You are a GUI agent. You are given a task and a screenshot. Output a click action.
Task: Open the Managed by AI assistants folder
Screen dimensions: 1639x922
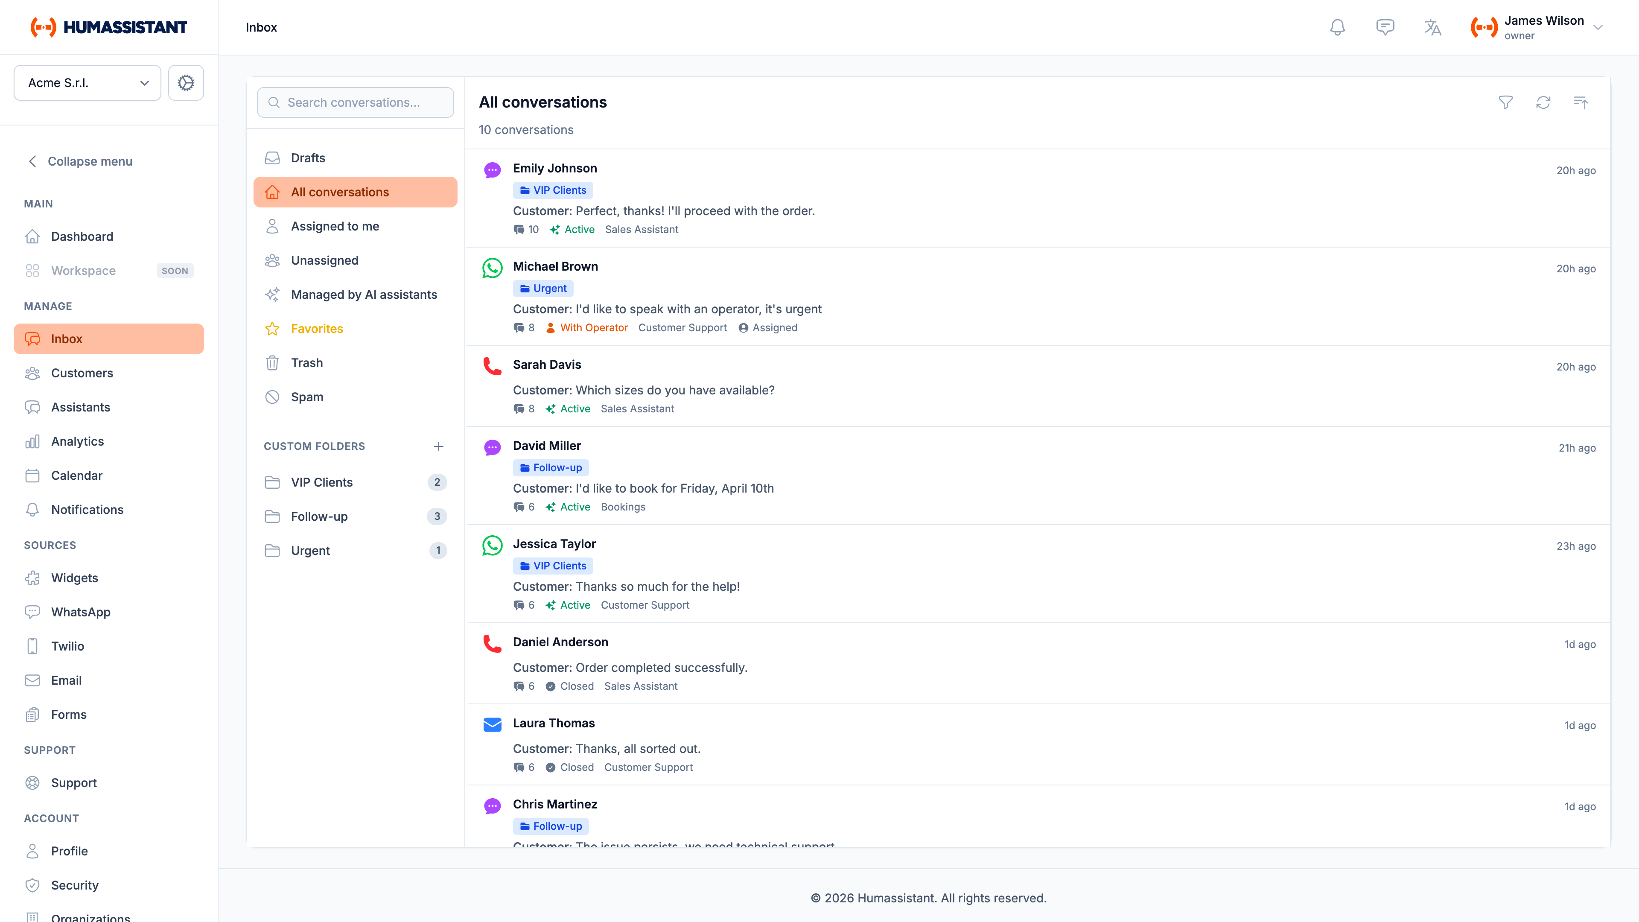point(363,295)
